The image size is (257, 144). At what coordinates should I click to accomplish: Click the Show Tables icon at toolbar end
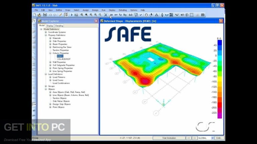203,15
